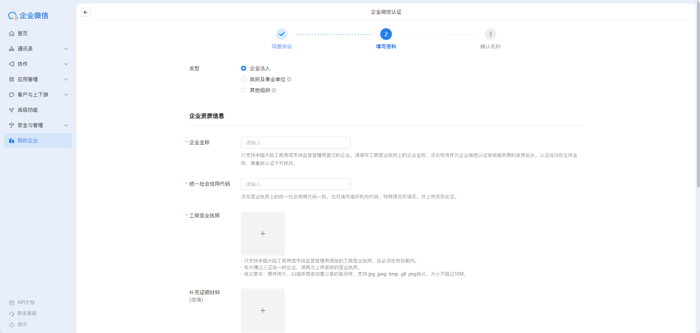Select the 企业法人 radio button
Image resolution: width=700 pixels, height=333 pixels.
(243, 68)
